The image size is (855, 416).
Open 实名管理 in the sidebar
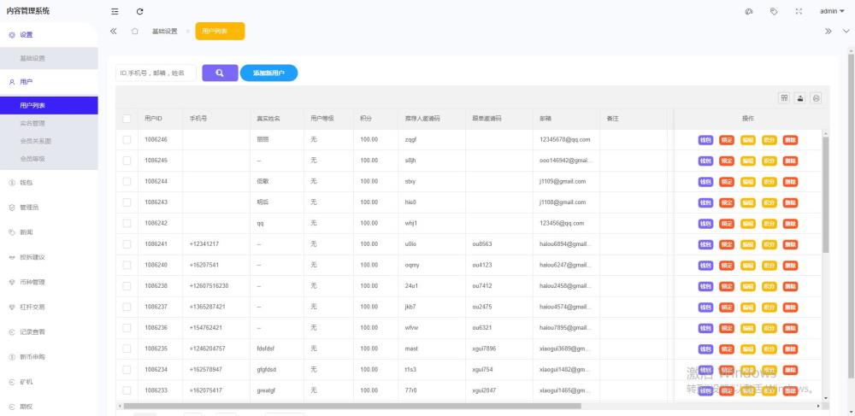[x=32, y=123]
